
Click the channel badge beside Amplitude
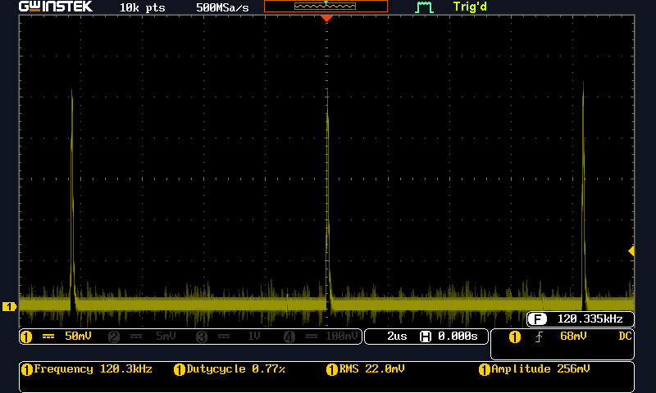pyautogui.click(x=484, y=370)
